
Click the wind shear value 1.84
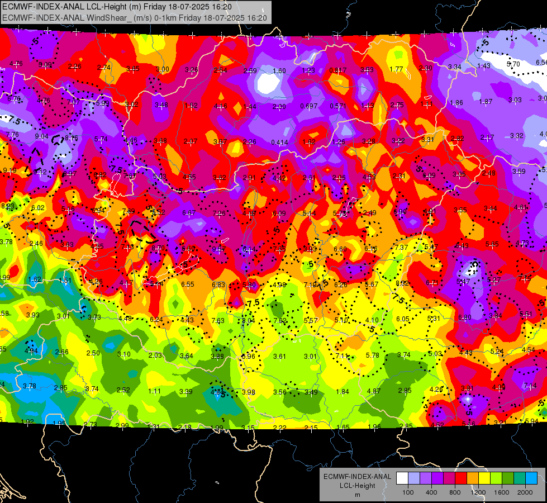pos(342,392)
